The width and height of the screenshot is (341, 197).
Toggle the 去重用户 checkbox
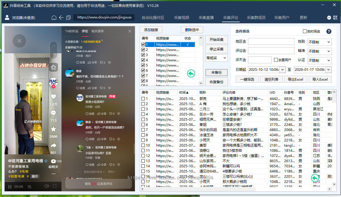276,60
